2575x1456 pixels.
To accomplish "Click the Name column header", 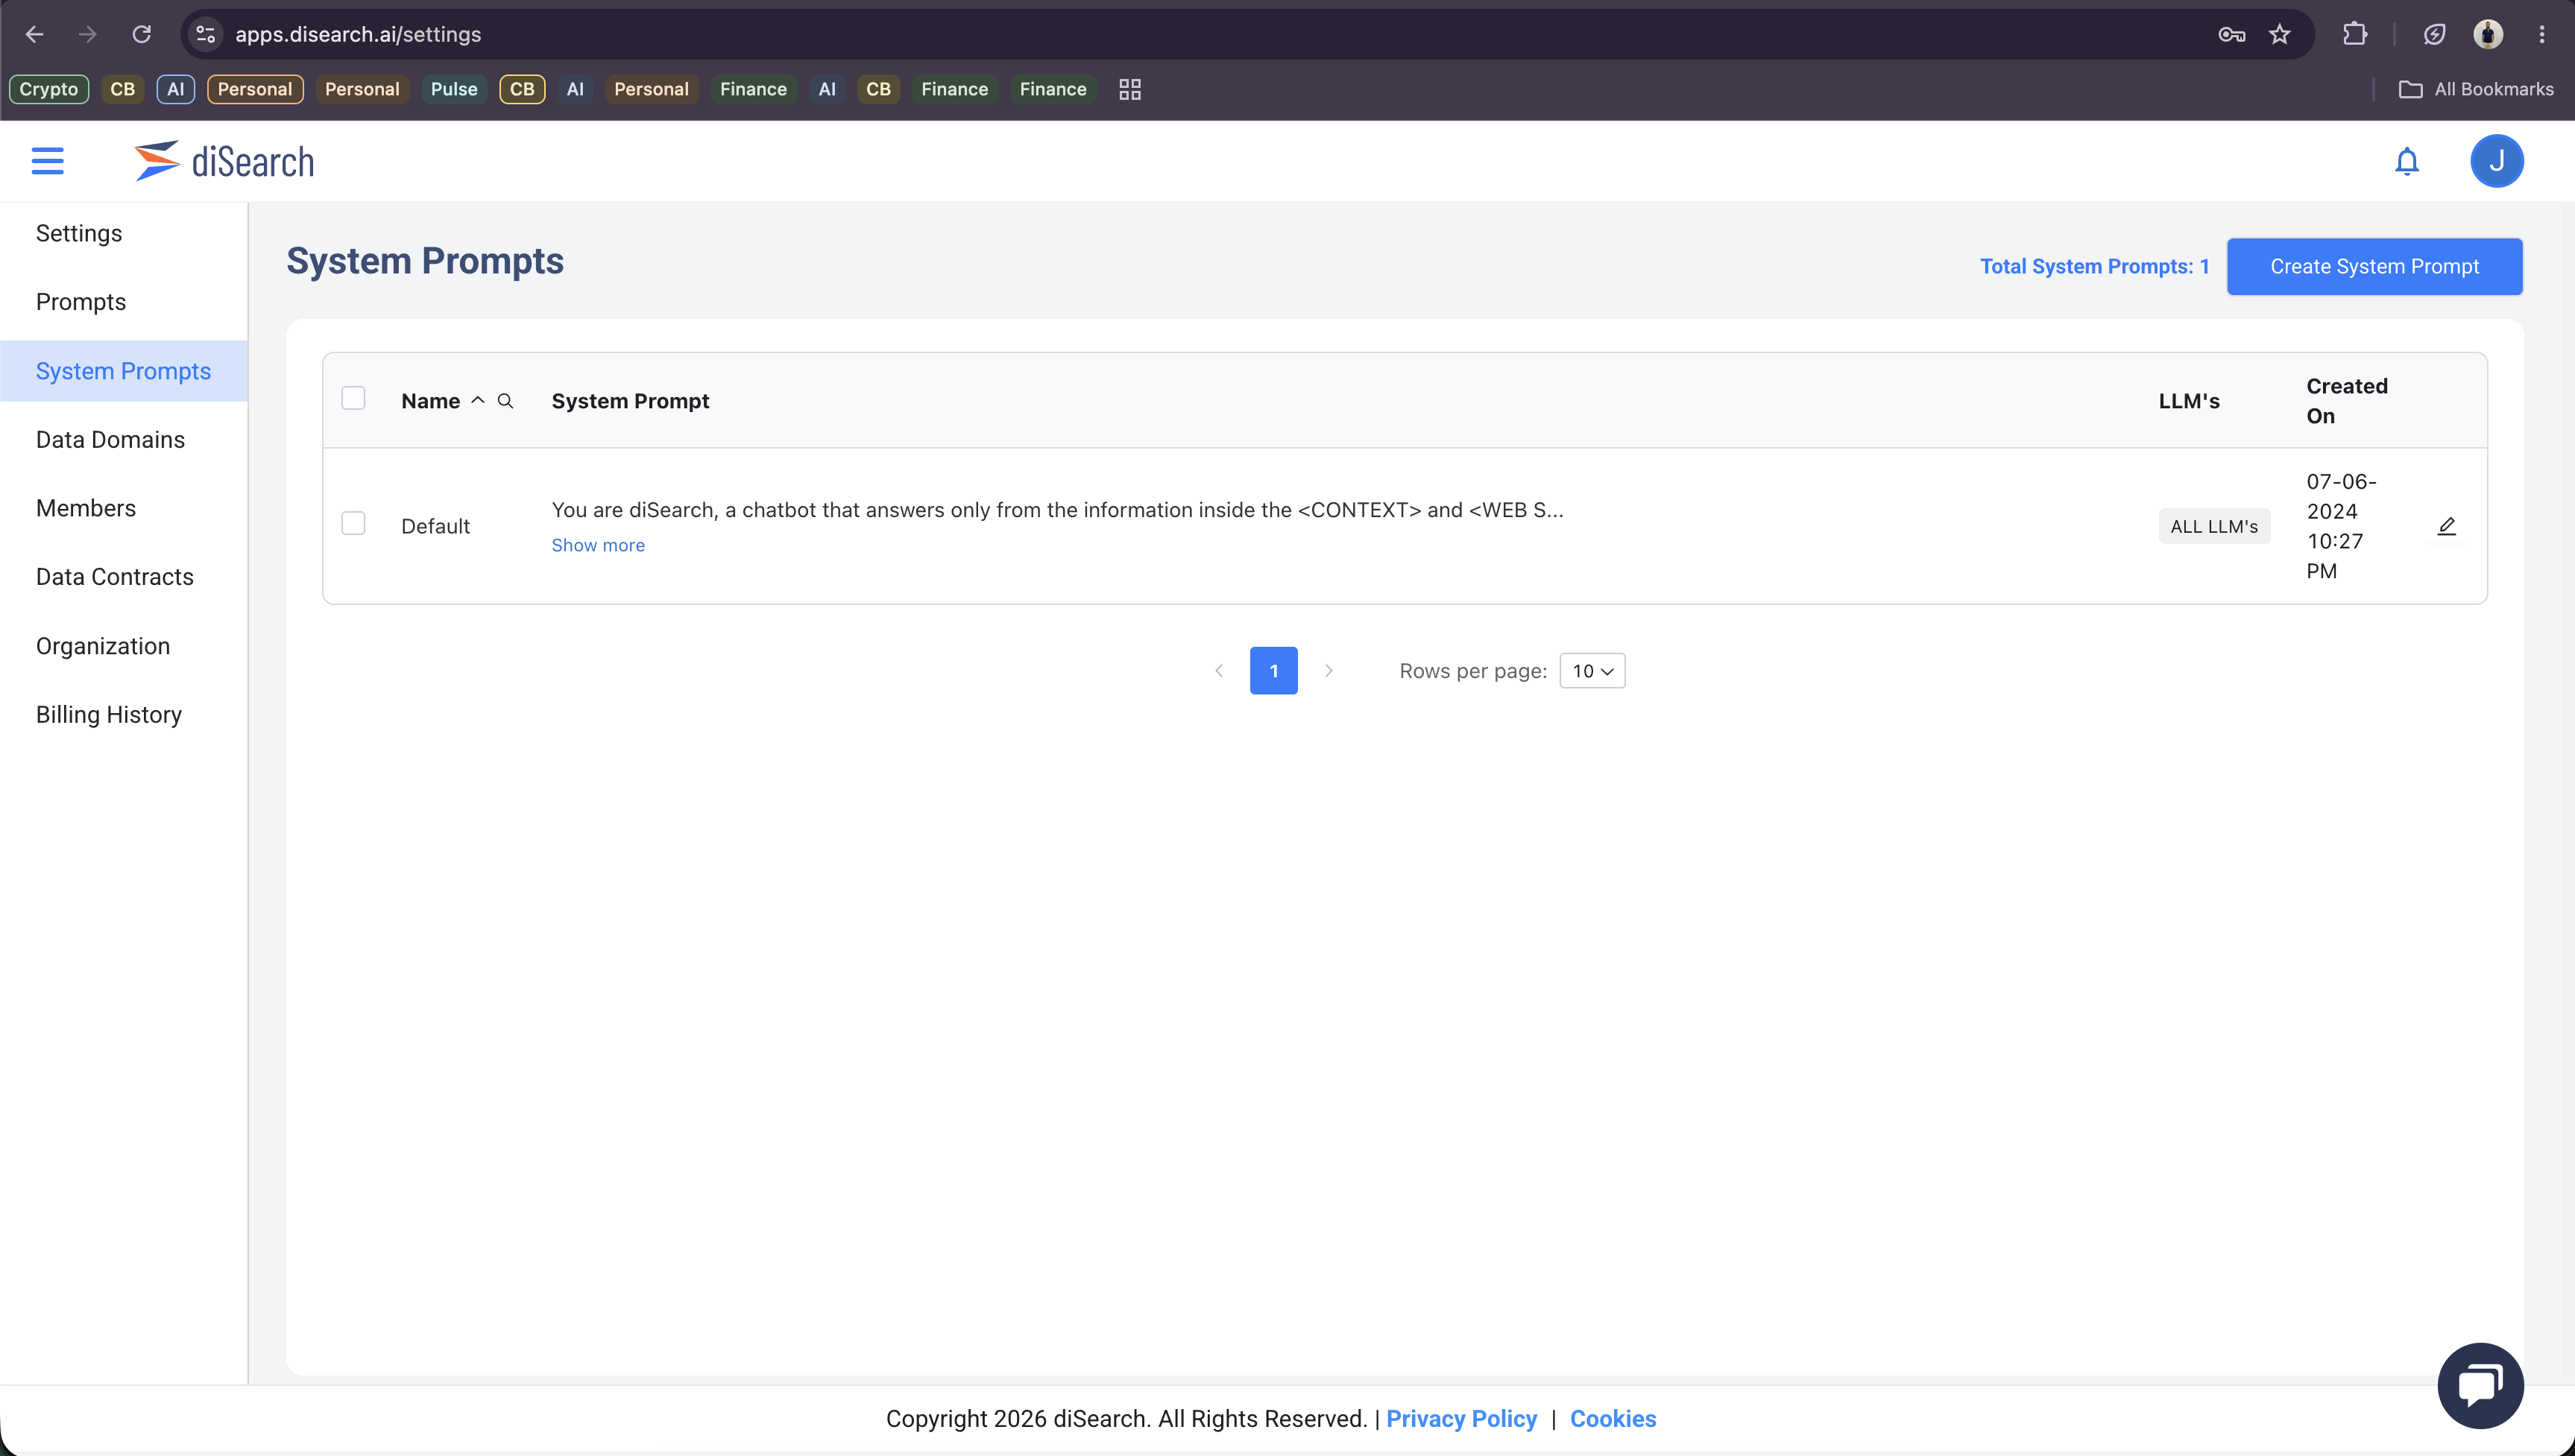I will point(431,401).
